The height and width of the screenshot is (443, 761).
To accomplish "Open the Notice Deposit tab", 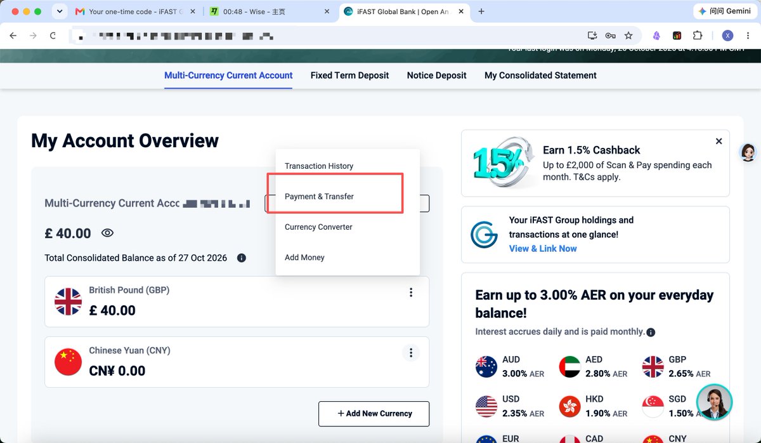I will click(x=436, y=76).
